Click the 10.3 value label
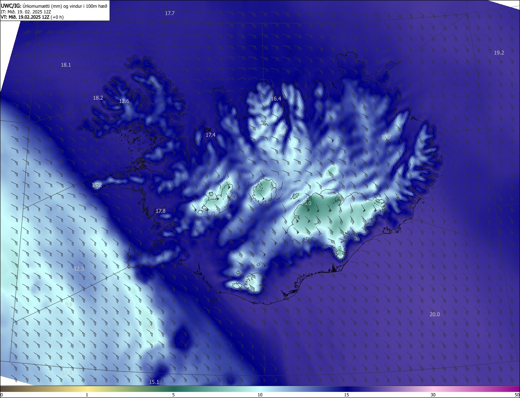This screenshot has height=398, width=520. [67, 373]
